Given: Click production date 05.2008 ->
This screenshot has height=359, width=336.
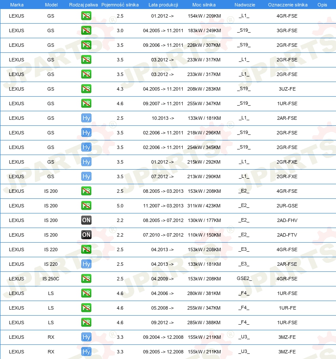Looking at the screenshot, I should pos(162,308).
